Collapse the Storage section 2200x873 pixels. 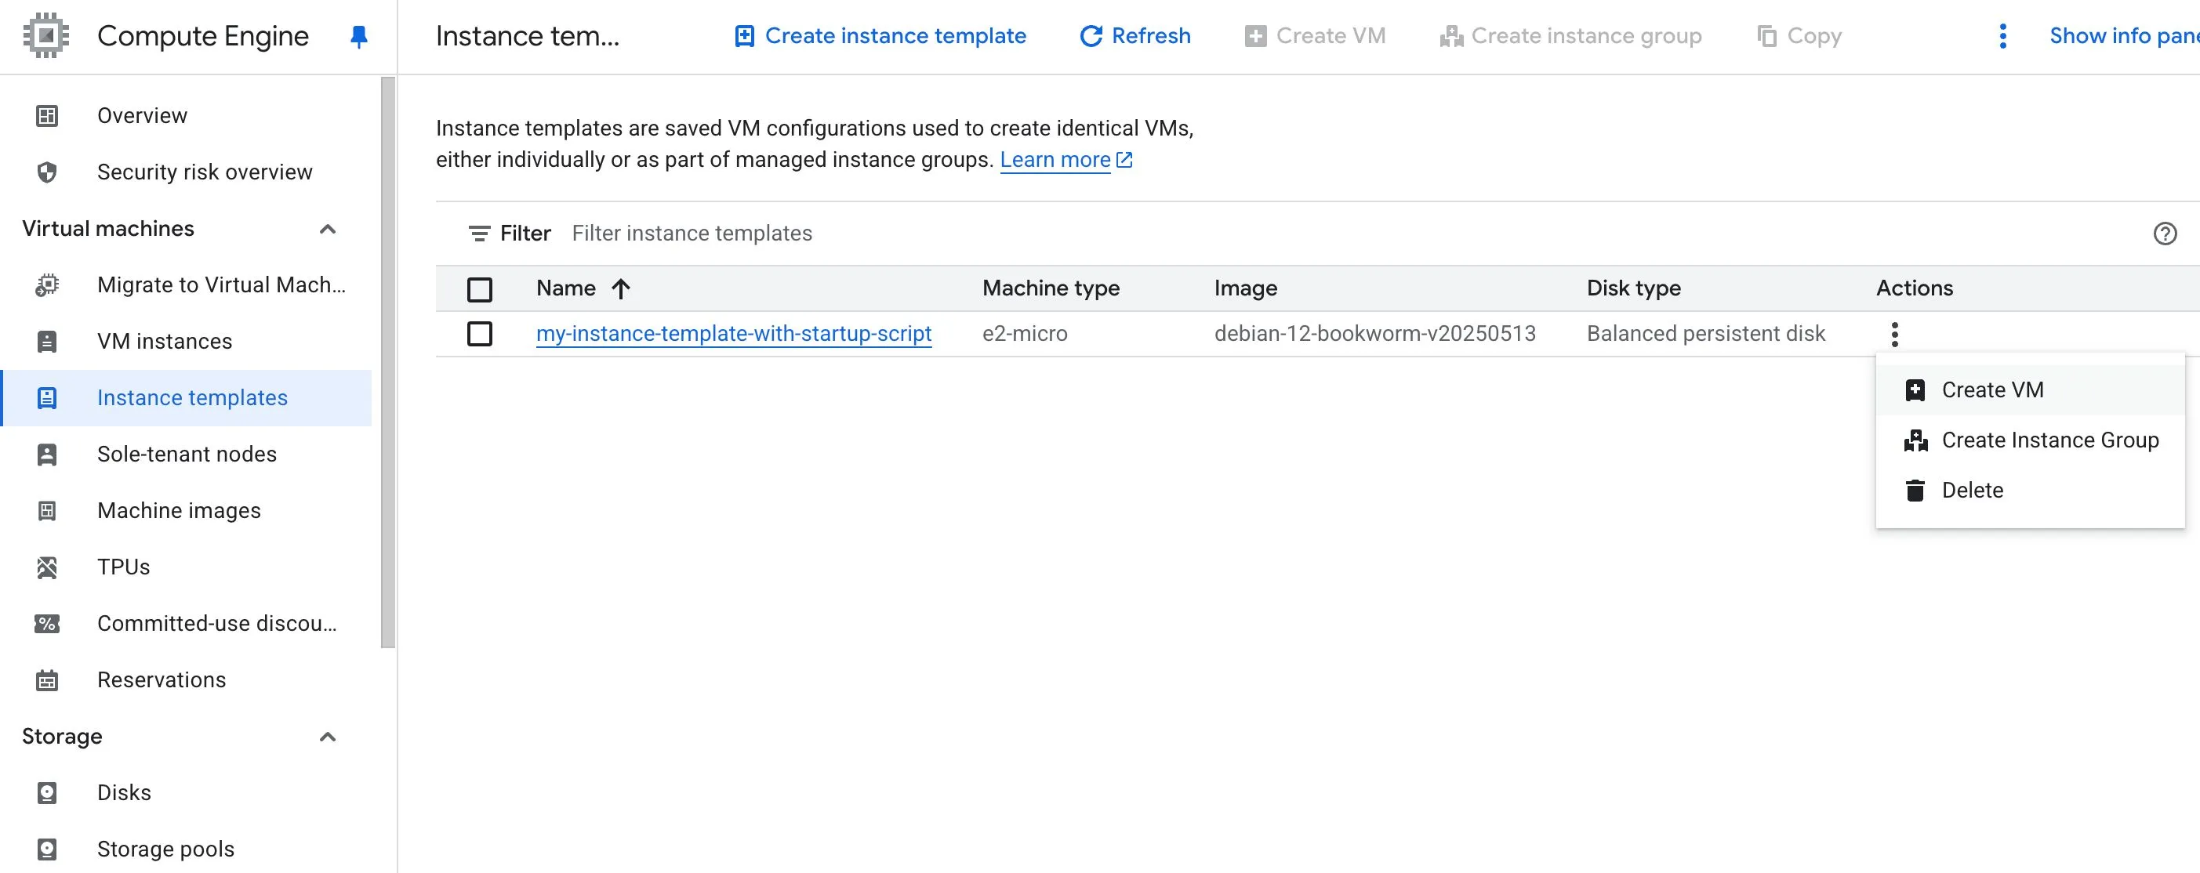click(327, 737)
